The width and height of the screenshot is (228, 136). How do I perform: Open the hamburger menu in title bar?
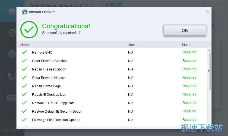(x=205, y=5)
